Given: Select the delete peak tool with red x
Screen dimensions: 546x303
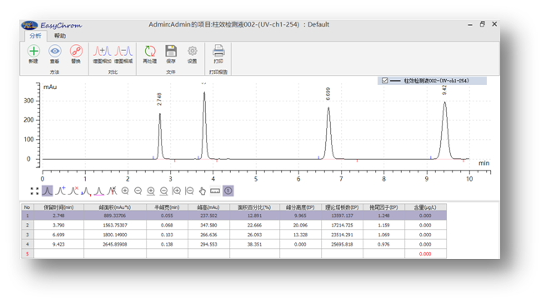Looking at the screenshot, I should [x=73, y=191].
